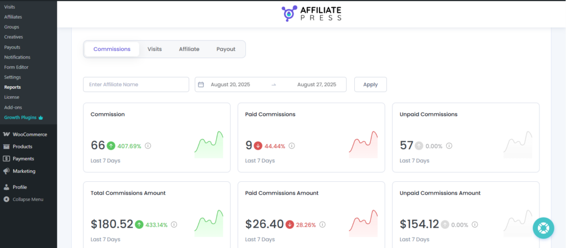This screenshot has width=566, height=248.
Task: Click the info icon for Total Commissions Amount
Action: 174,225
